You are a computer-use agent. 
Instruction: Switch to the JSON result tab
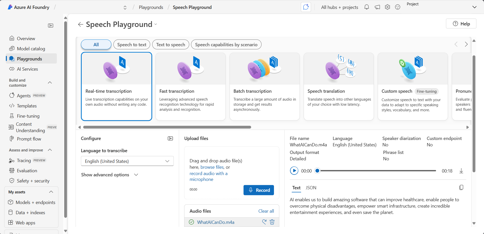[311, 188]
